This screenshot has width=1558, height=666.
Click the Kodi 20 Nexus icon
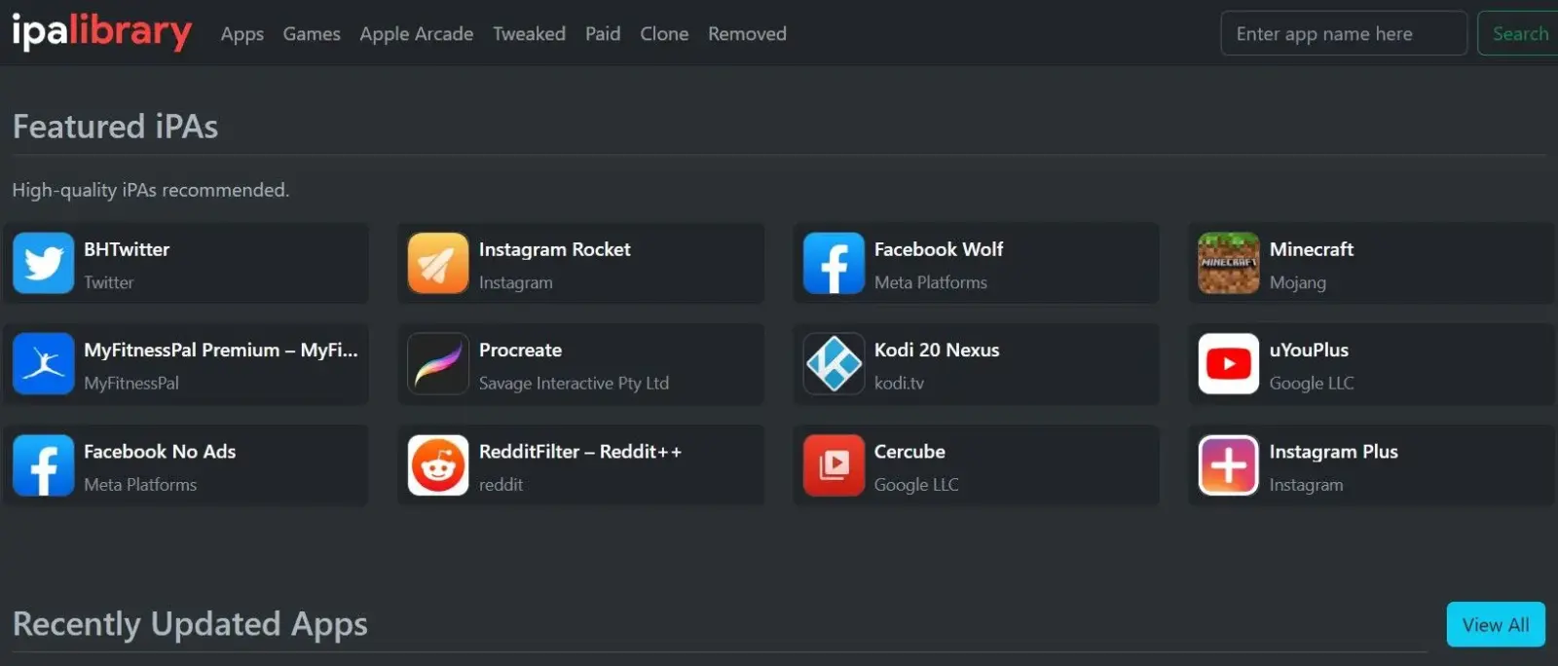coord(834,364)
